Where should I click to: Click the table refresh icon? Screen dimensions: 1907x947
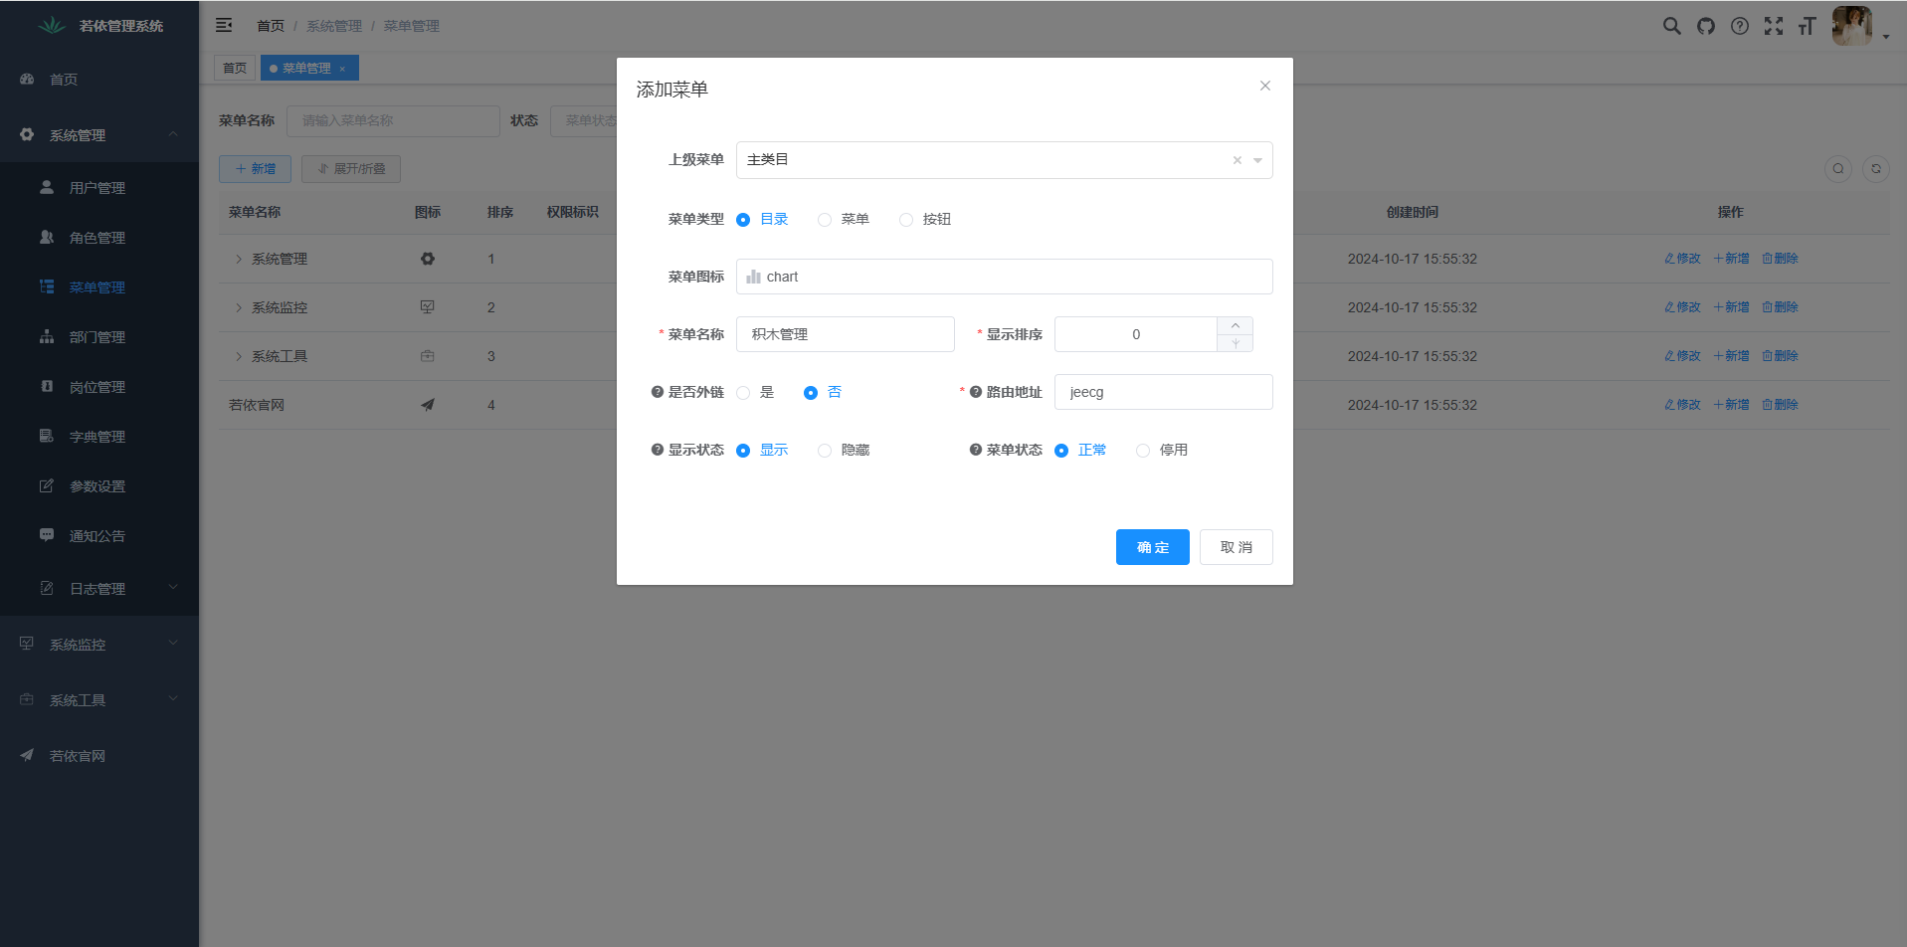1876,168
